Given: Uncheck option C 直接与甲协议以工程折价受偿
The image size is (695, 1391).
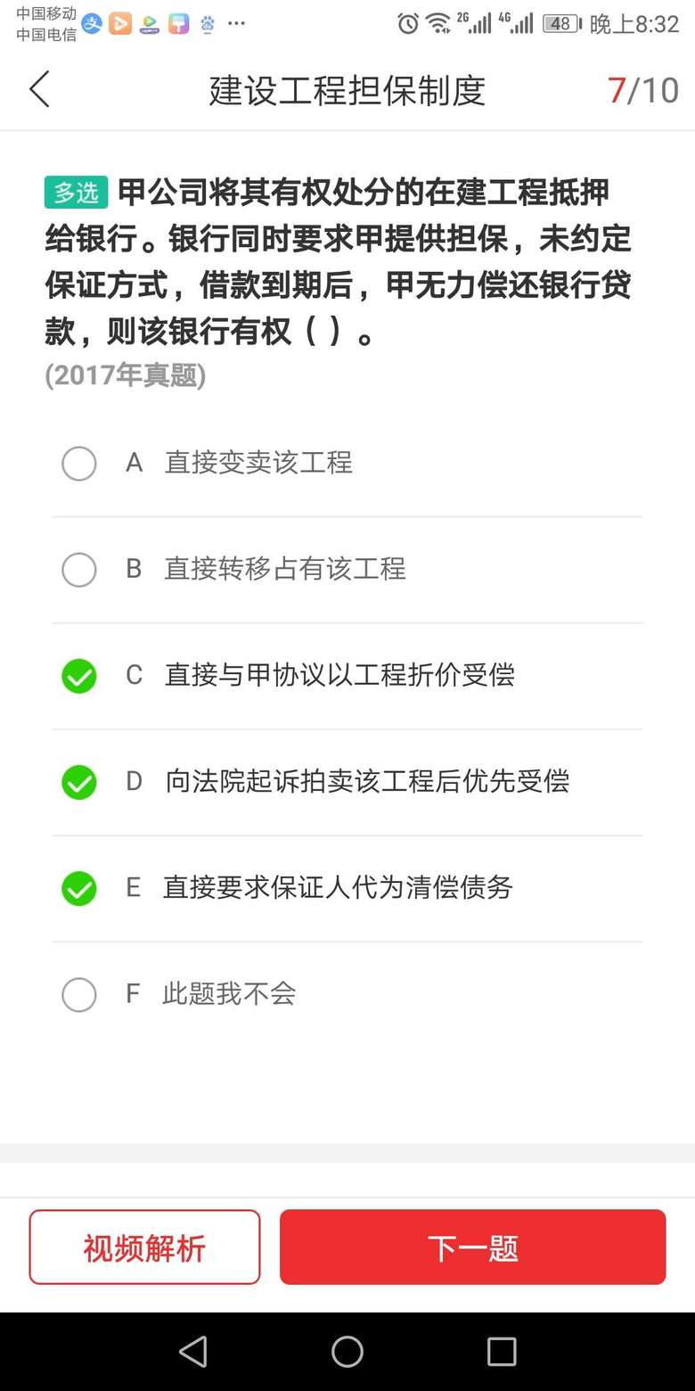Looking at the screenshot, I should 79,676.
